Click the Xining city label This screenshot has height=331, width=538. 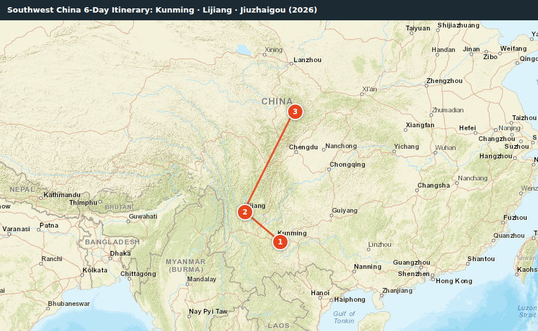(x=273, y=50)
